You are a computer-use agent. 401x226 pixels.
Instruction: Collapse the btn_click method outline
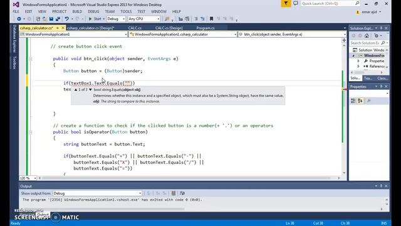(31, 59)
